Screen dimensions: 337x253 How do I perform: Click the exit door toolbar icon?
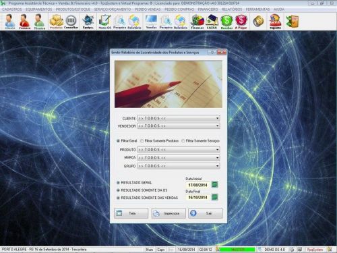[x=293, y=21]
